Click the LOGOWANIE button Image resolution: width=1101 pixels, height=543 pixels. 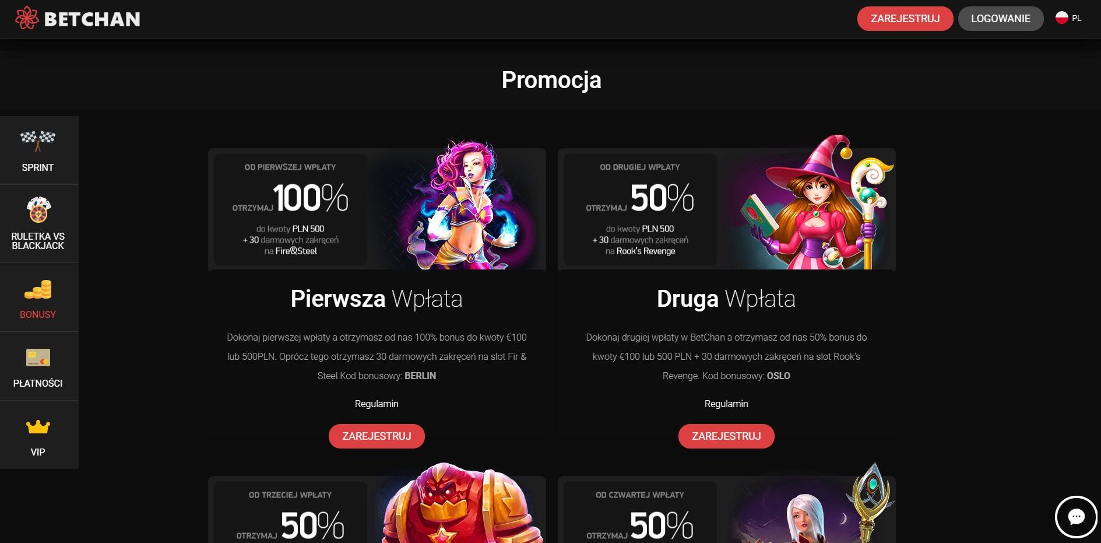click(x=1001, y=19)
